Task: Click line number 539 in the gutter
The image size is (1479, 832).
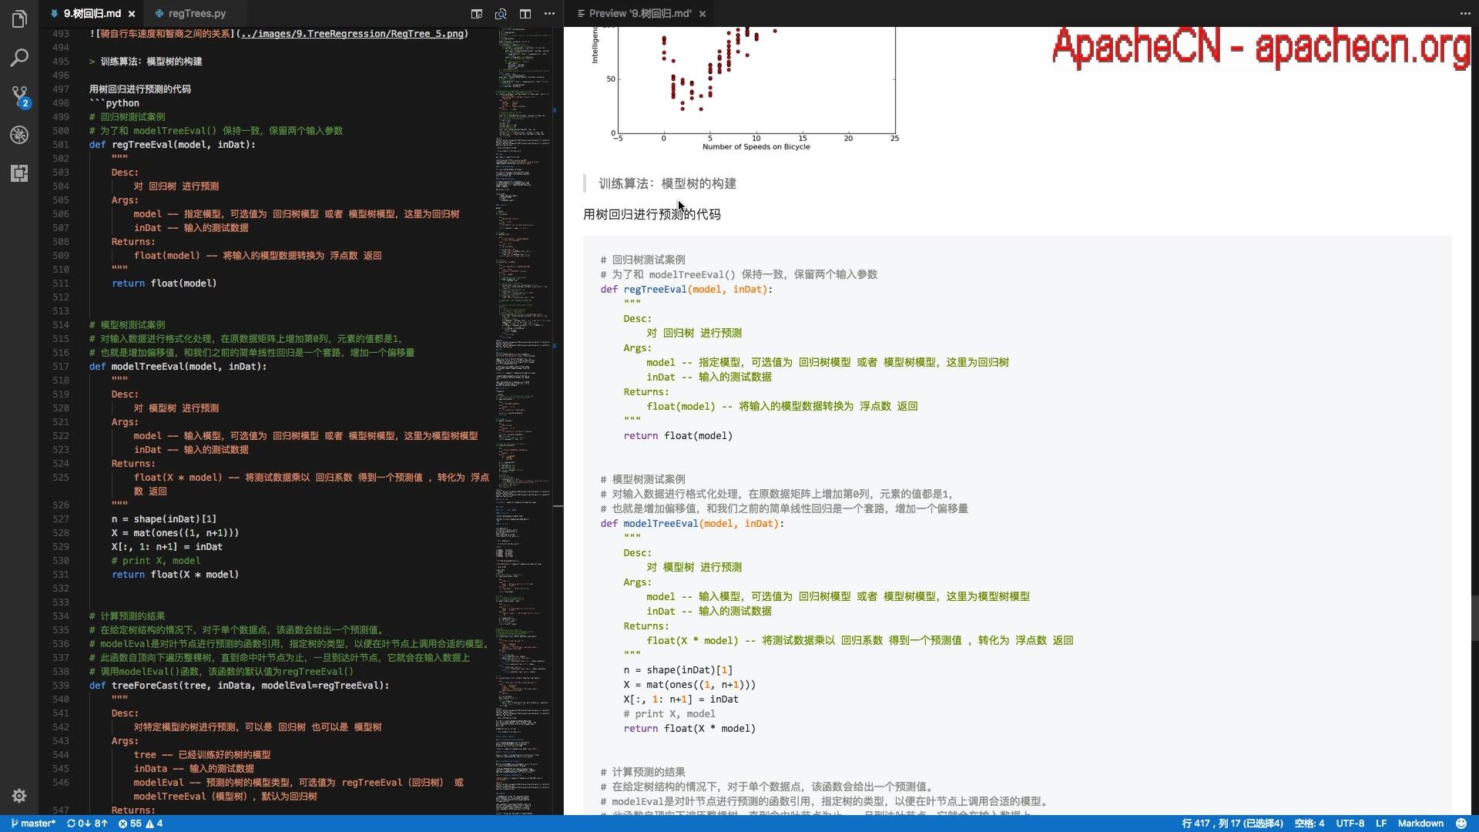Action: tap(60, 686)
